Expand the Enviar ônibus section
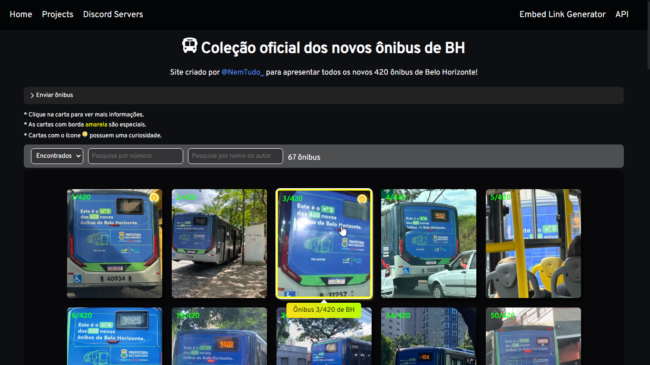Image resolution: width=650 pixels, height=365 pixels. point(324,95)
